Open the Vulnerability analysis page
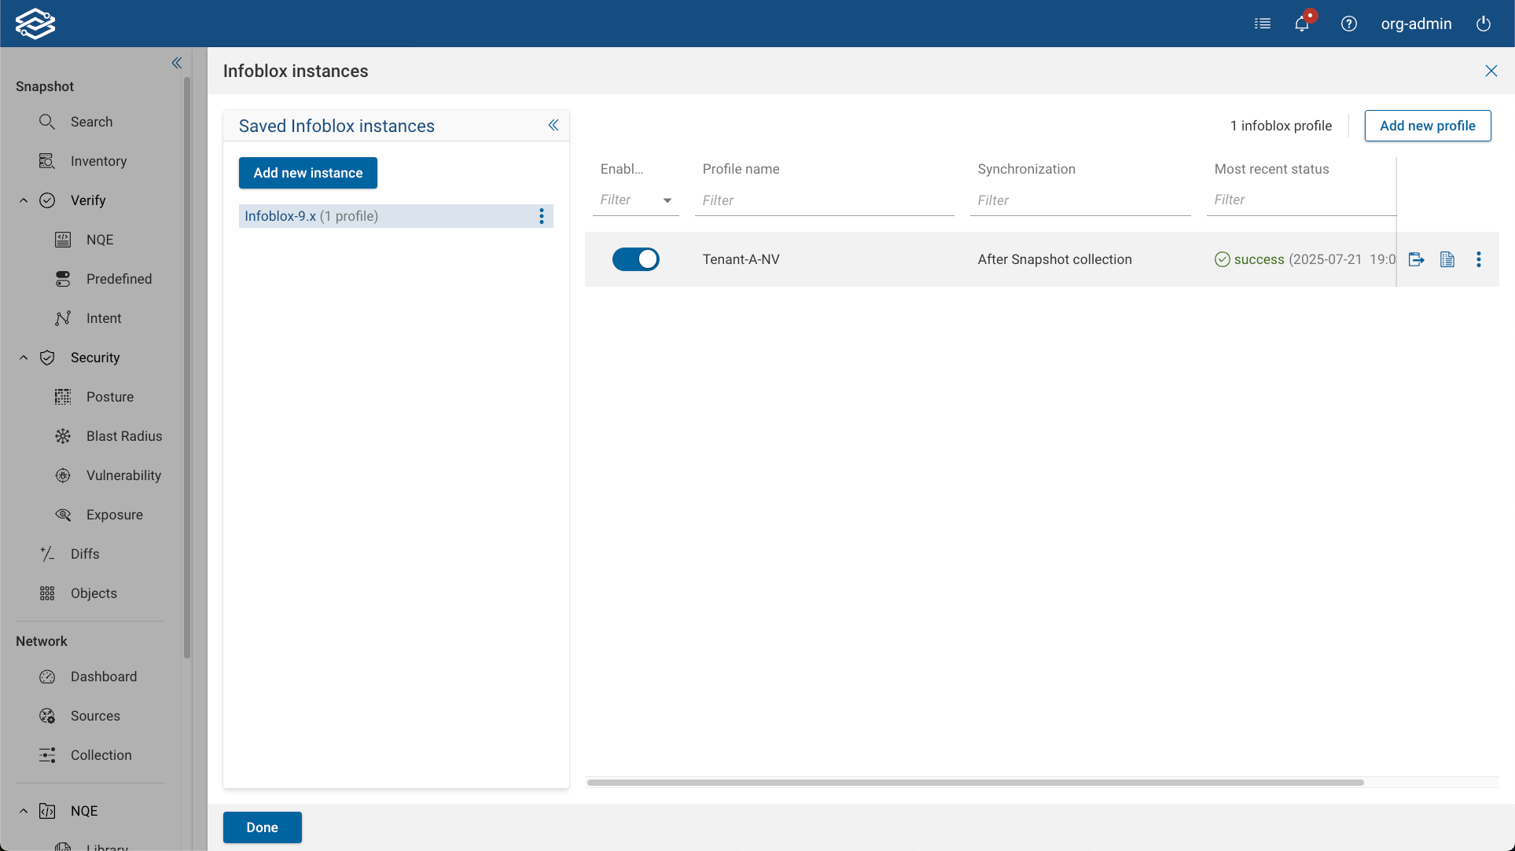 pyautogui.click(x=127, y=475)
